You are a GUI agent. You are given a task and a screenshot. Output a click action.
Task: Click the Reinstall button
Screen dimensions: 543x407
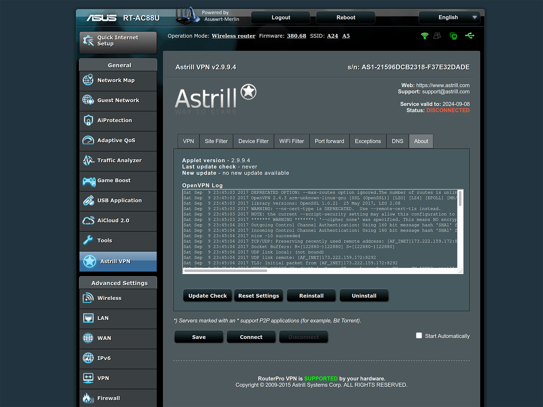click(x=311, y=295)
